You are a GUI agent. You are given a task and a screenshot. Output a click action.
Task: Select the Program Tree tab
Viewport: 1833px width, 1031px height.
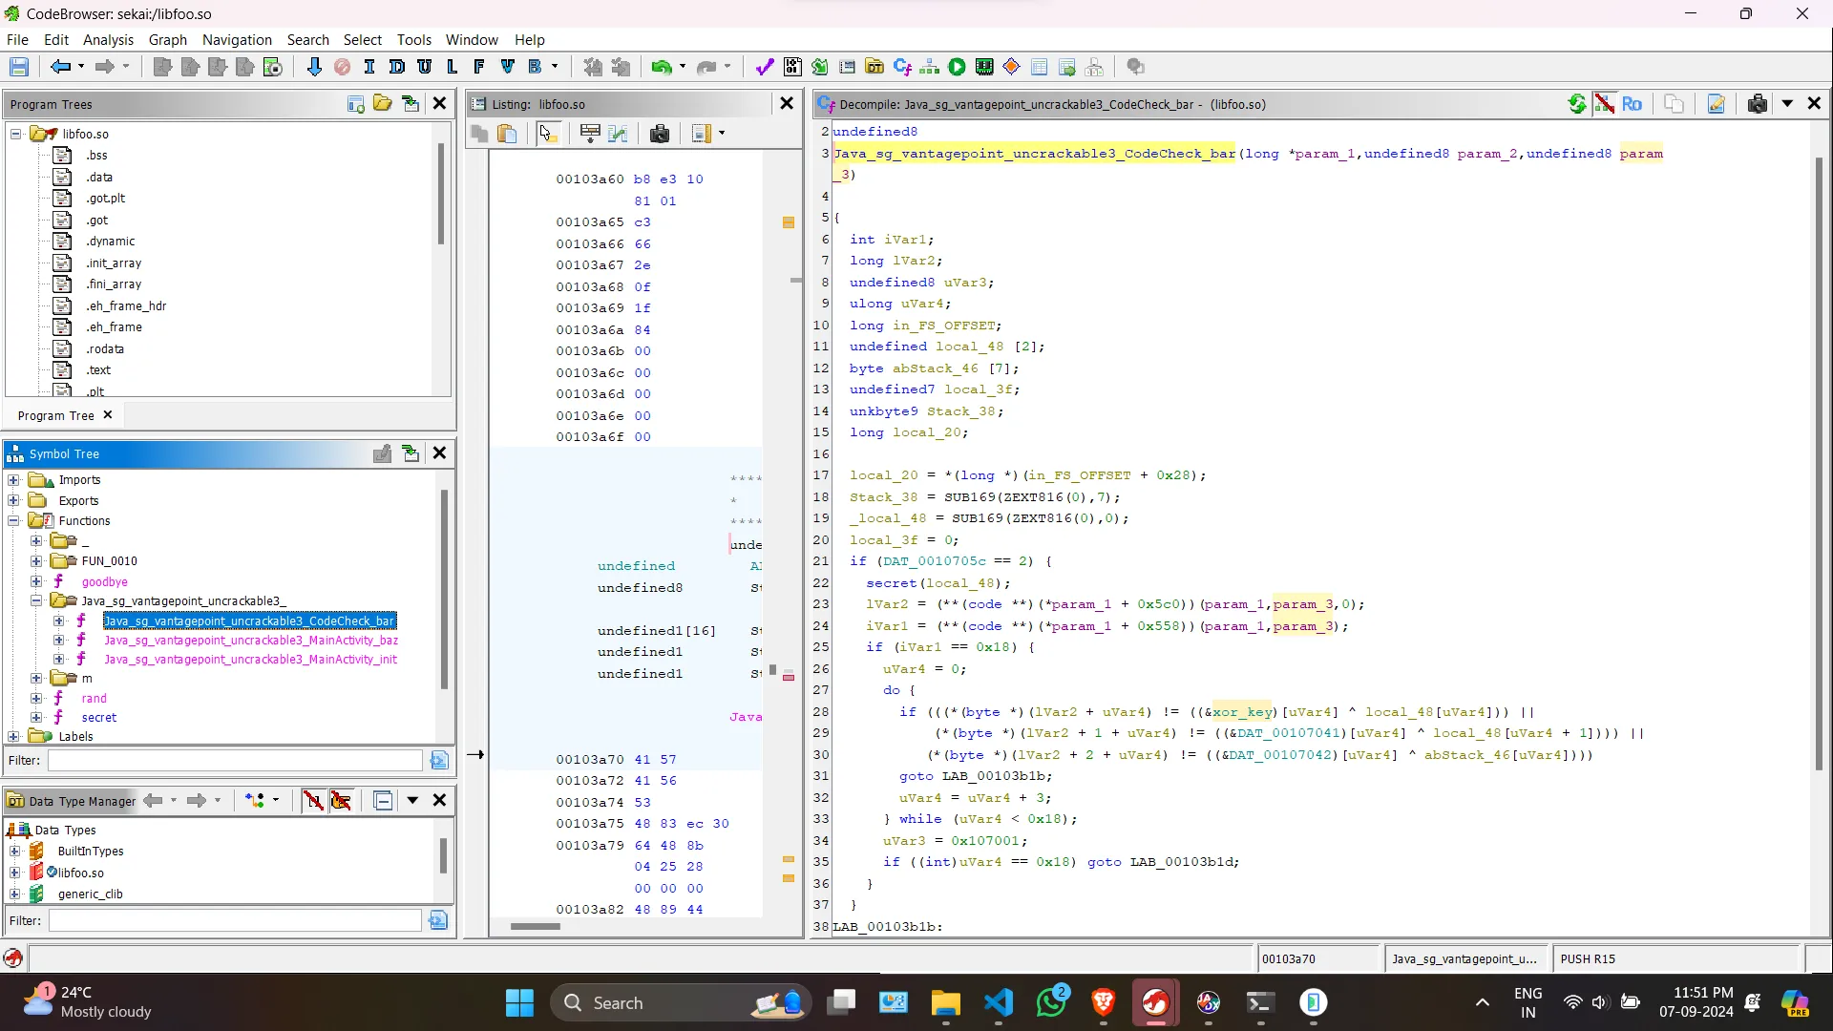[55, 415]
